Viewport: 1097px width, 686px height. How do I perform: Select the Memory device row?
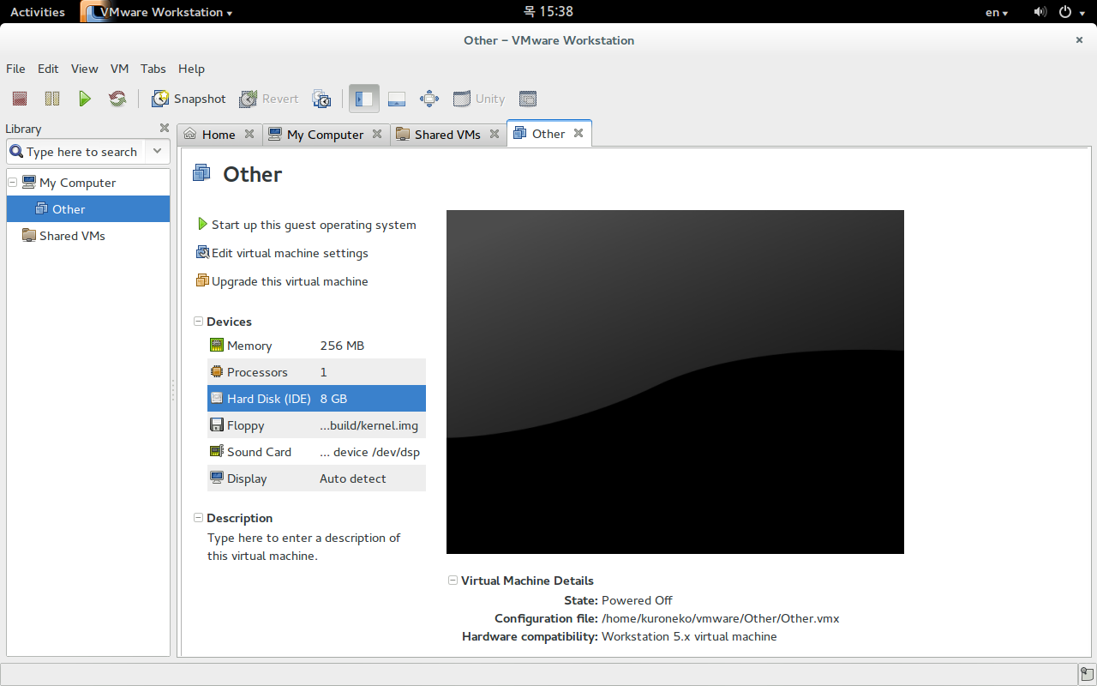pos(316,346)
